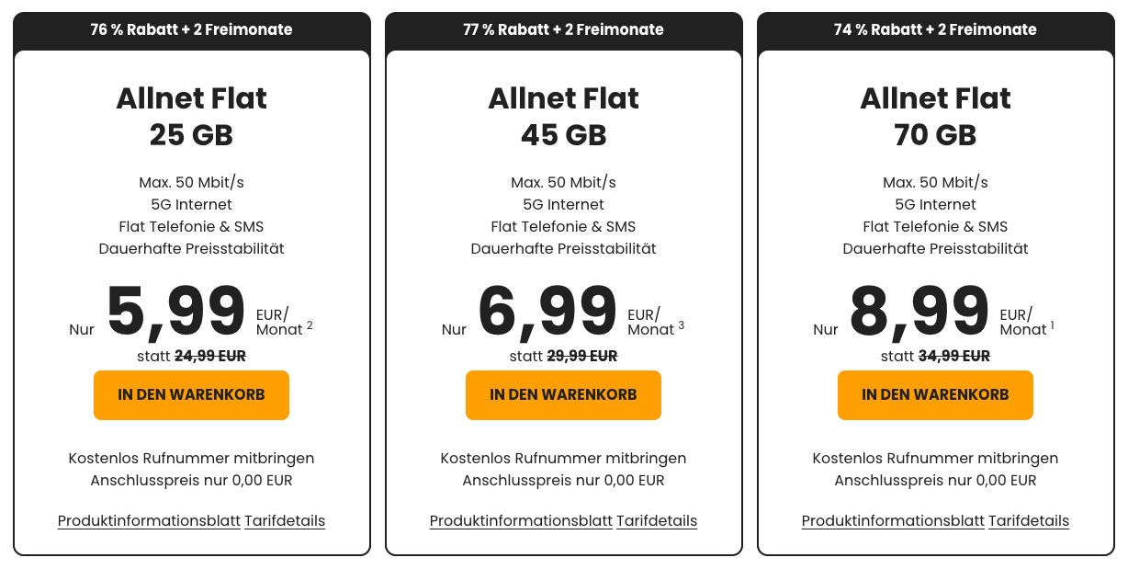The image size is (1128, 569).
Task: Select the "76 % Rabatt + 2 Freimonate" banner
Action: point(191,29)
